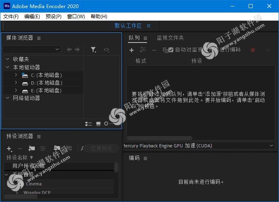Expand the E: (本地磁盘) drive
This screenshot has height=202, width=279.
(16, 90)
